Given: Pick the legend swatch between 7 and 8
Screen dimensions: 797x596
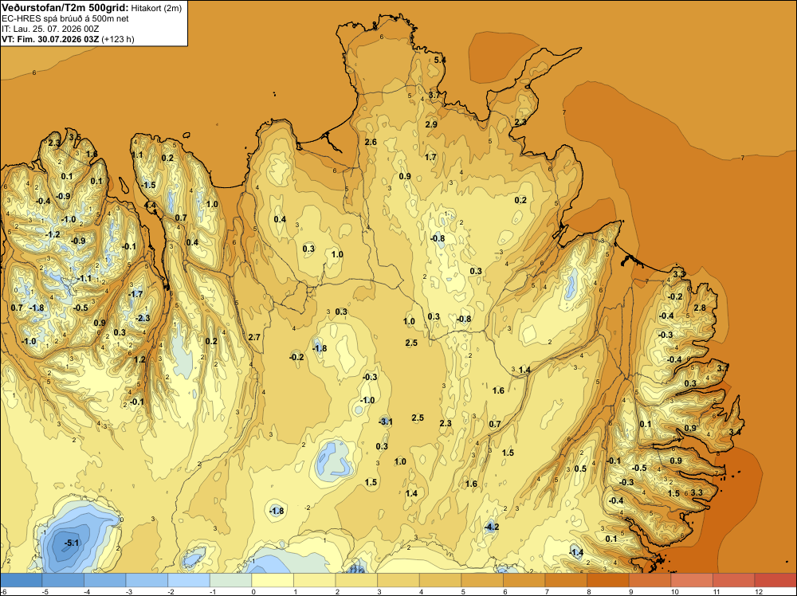Looking at the screenshot, I should (x=566, y=580).
